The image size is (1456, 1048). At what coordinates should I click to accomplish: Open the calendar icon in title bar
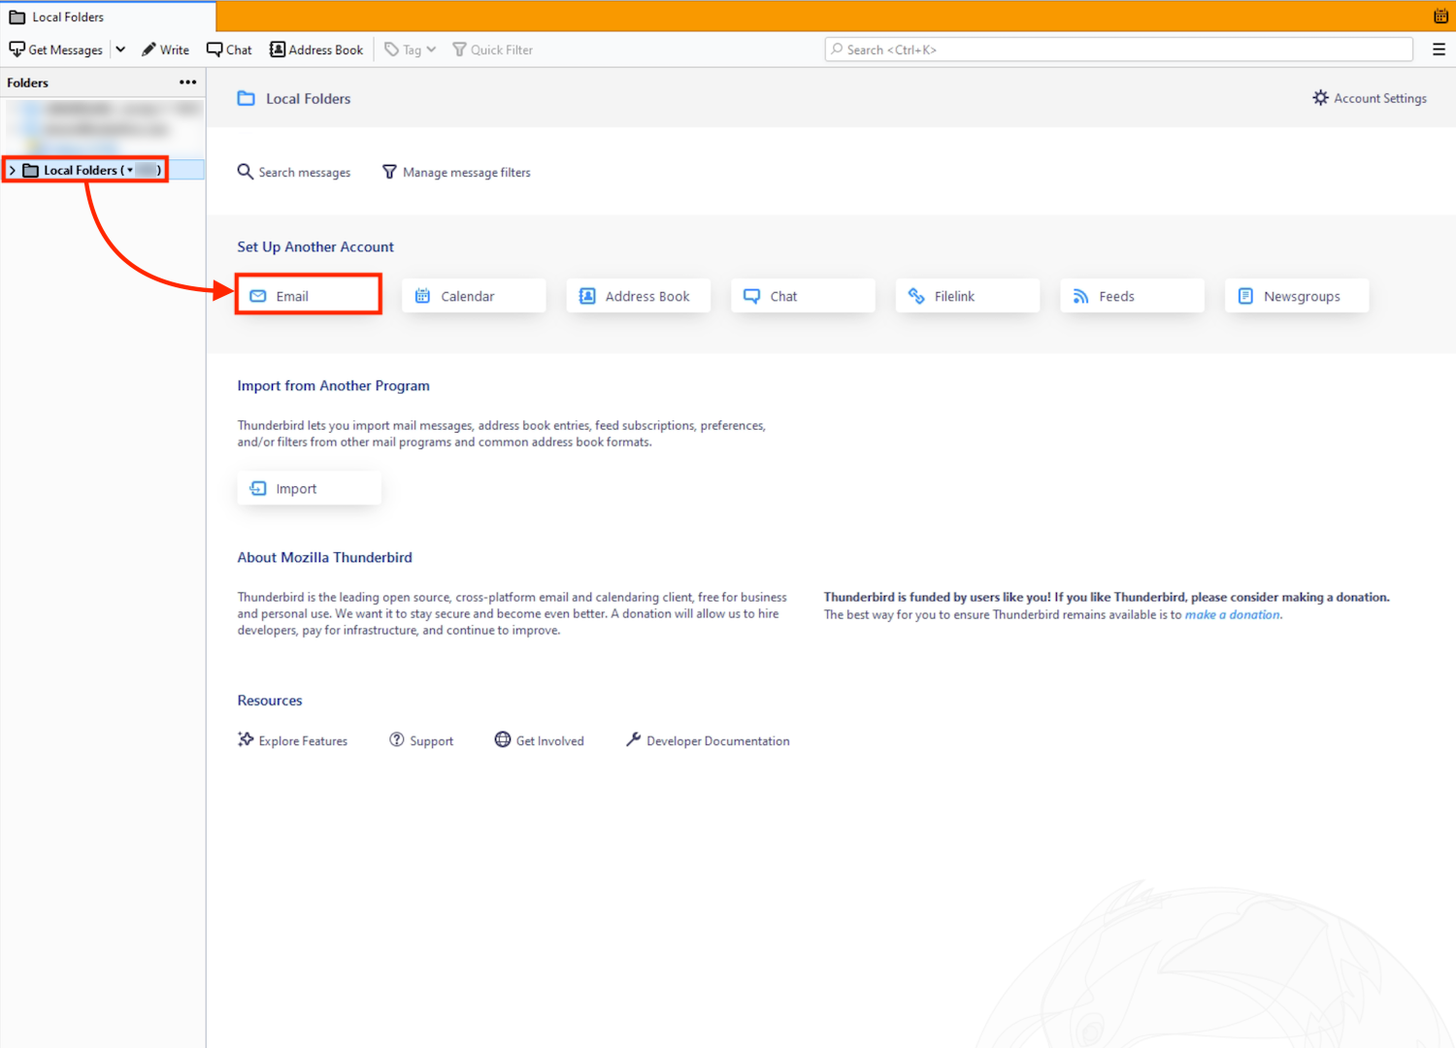pos(1440,16)
